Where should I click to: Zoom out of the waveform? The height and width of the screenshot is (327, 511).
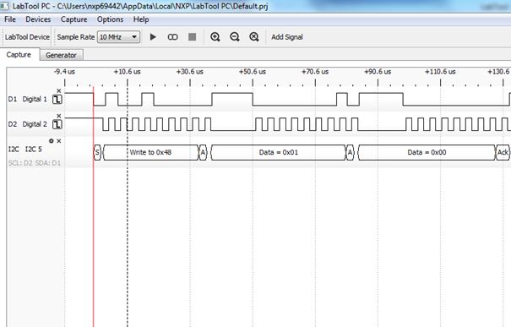point(235,37)
